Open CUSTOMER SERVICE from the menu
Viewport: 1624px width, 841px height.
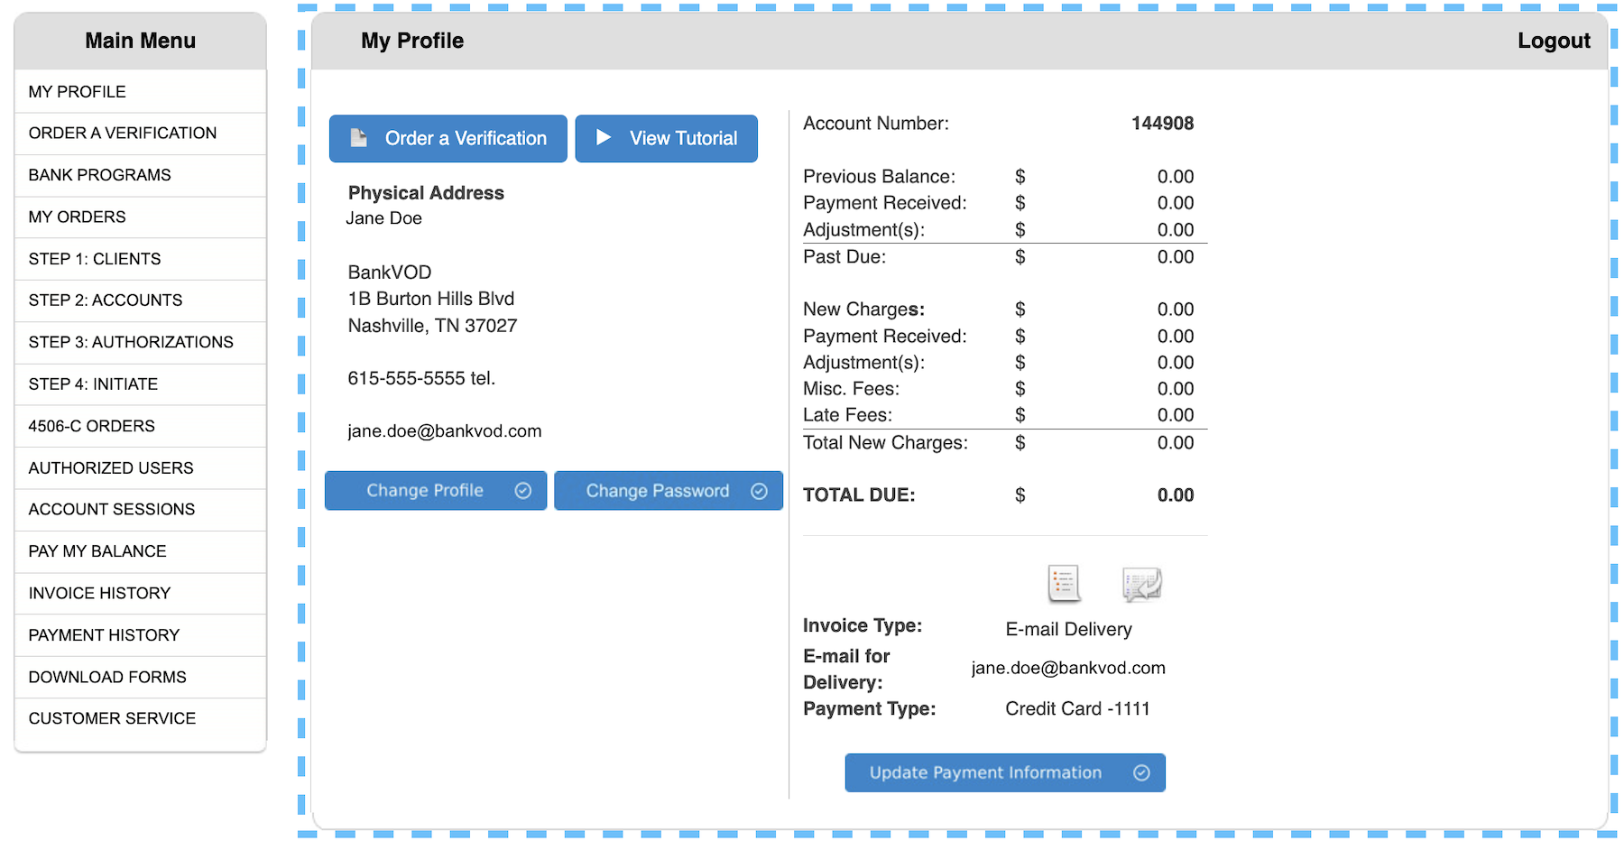pos(112,718)
